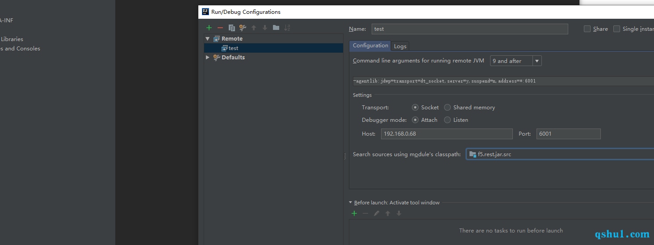
Task: Click the IntelliJ logo in the dialog title bar
Action: click(x=205, y=12)
